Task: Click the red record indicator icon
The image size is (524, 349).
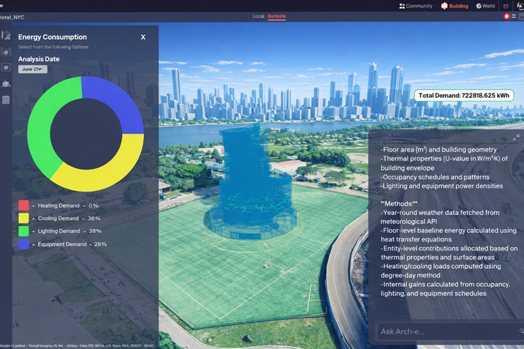Action: tap(507, 16)
